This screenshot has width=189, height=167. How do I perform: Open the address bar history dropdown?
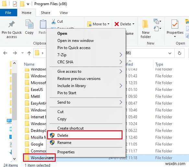170,53
